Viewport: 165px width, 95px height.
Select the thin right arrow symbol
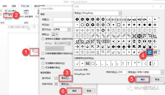[77, 47]
